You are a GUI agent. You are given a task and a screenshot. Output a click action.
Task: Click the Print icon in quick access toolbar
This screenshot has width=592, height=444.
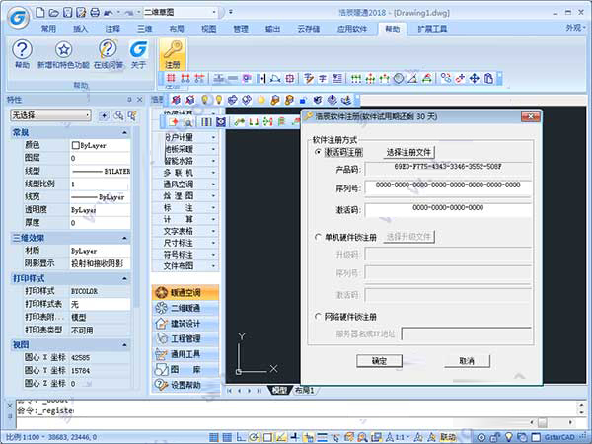pyautogui.click(x=95, y=13)
